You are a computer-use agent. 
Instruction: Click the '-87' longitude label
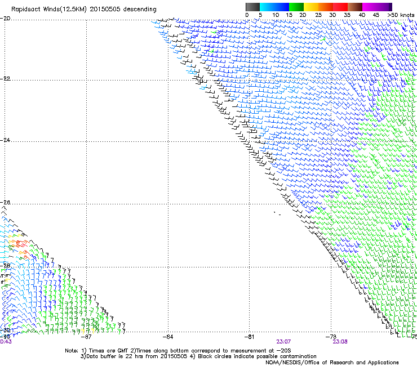click(x=86, y=337)
